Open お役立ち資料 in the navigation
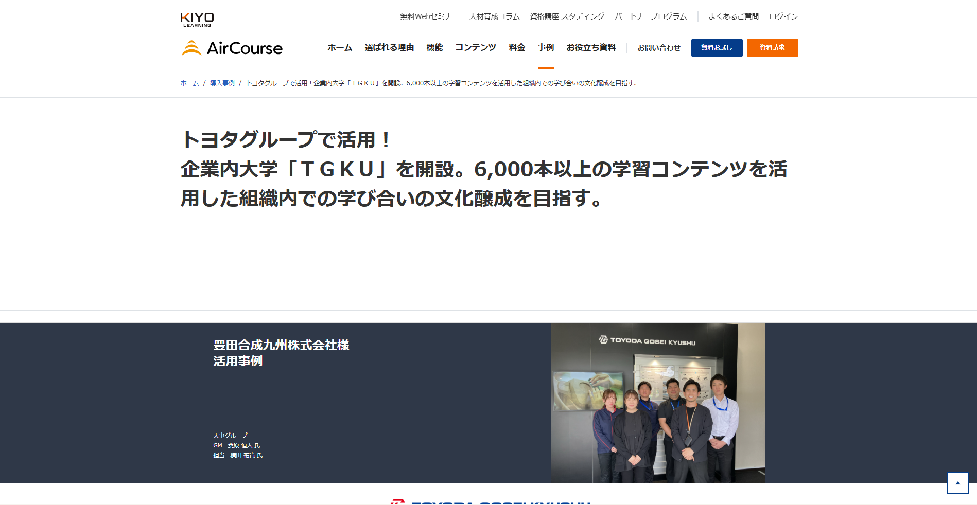The height and width of the screenshot is (505, 977). (591, 48)
